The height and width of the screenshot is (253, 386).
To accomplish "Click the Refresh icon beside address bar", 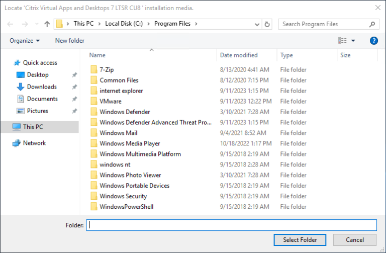I will (267, 24).
